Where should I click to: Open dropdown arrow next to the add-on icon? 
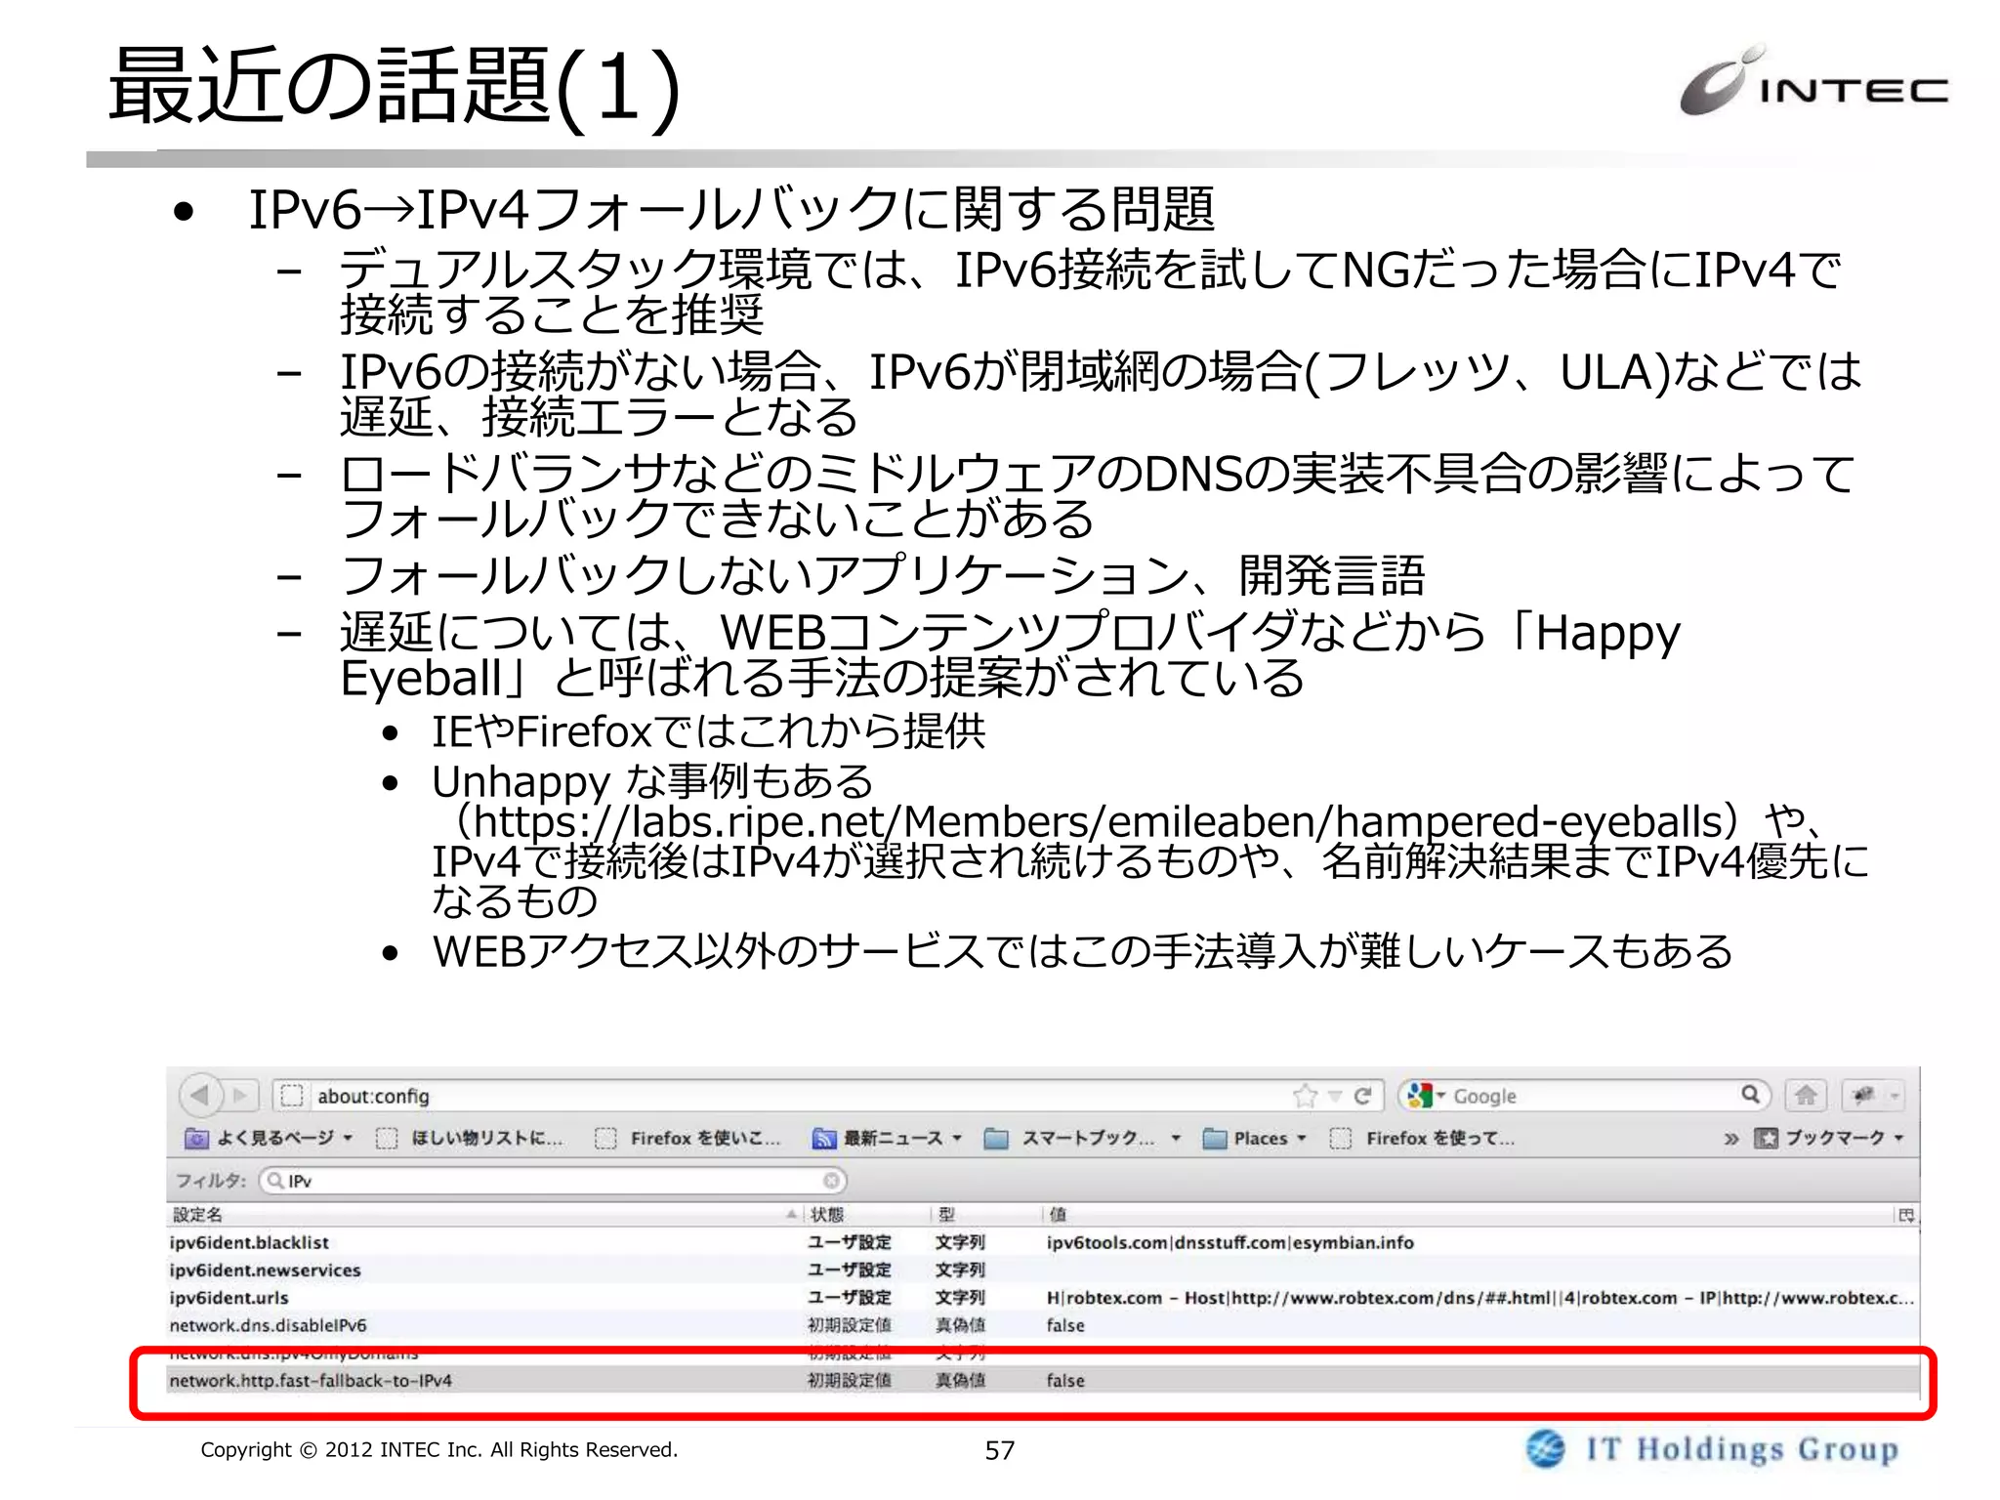click(x=1895, y=1097)
